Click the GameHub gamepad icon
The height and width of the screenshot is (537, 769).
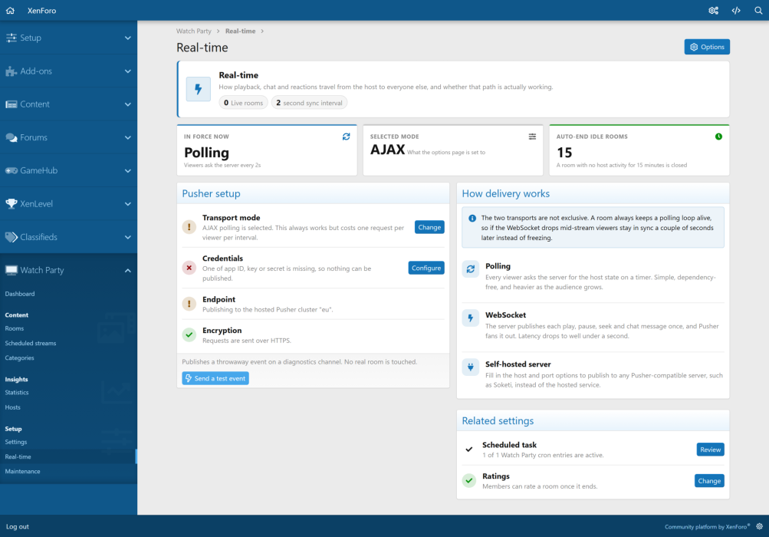click(x=11, y=170)
